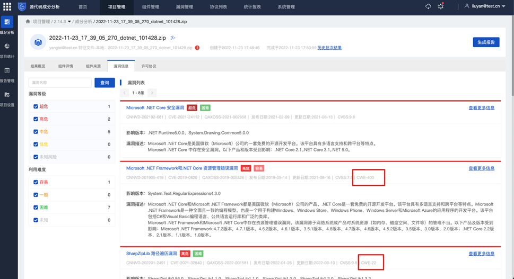Switch to 组件来源 tab

pyautogui.click(x=93, y=66)
